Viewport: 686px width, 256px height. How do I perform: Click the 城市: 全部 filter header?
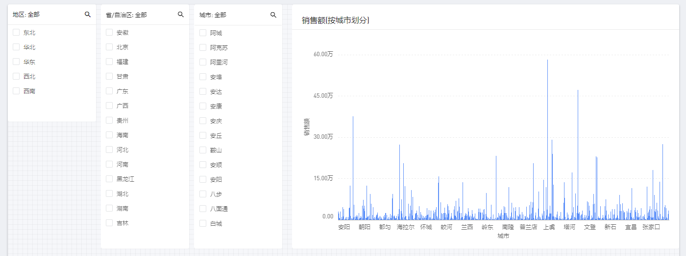(x=213, y=15)
